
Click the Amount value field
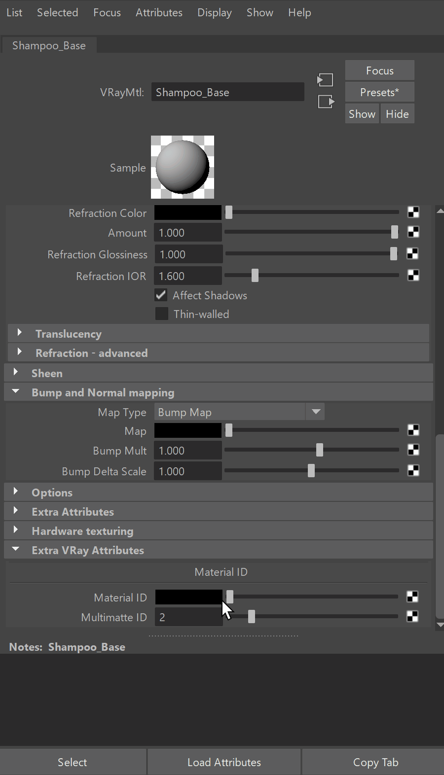tap(188, 232)
